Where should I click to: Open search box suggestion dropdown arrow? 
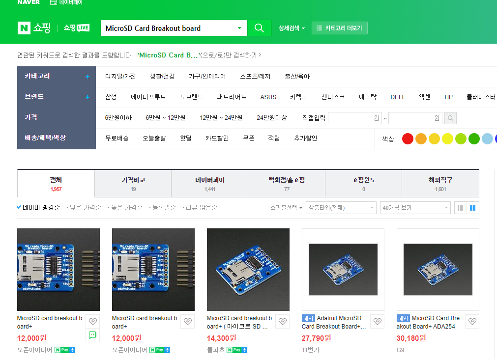239,28
